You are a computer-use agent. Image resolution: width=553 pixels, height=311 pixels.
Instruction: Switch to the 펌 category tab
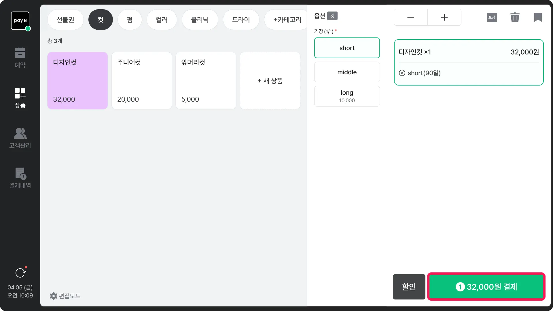click(x=130, y=20)
